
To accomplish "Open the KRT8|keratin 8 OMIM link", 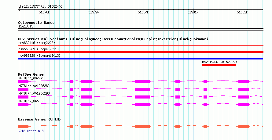I will click(x=31, y=131).
